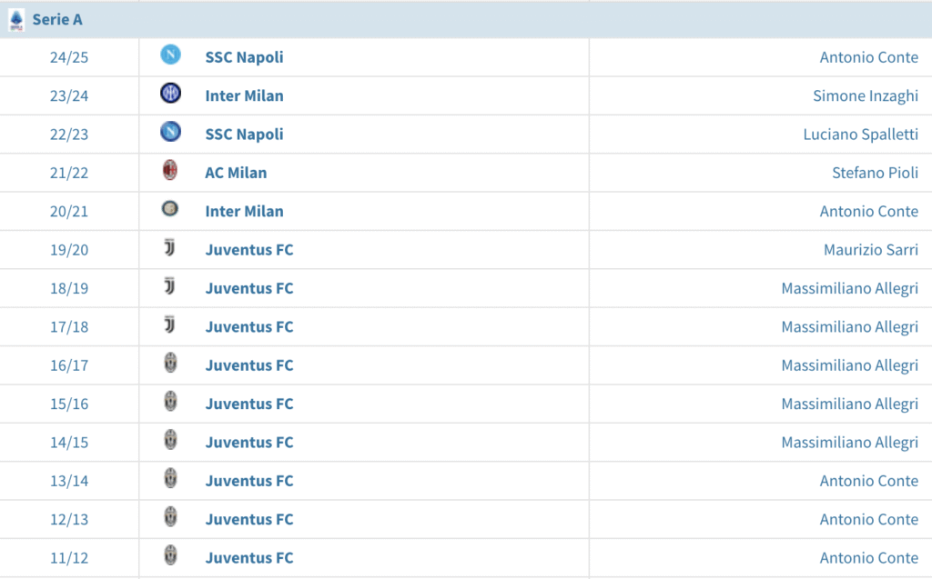Open the Serie A header link
The image size is (932, 579).
(x=57, y=20)
